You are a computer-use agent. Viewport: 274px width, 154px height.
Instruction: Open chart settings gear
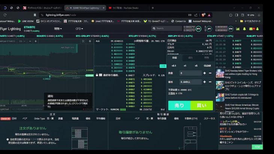[90, 41]
